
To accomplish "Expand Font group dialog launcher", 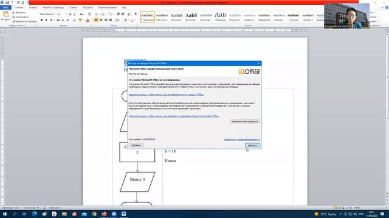I will coord(91,25).
